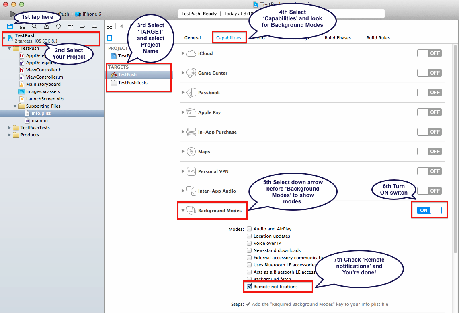Expand the Game Center capability
Image resolution: width=459 pixels, height=313 pixels.
pos(183,73)
